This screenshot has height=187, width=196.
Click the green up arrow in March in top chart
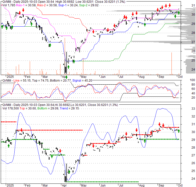point(50,45)
